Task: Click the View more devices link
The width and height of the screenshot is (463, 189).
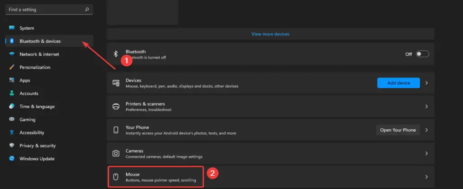Action: pyautogui.click(x=270, y=34)
